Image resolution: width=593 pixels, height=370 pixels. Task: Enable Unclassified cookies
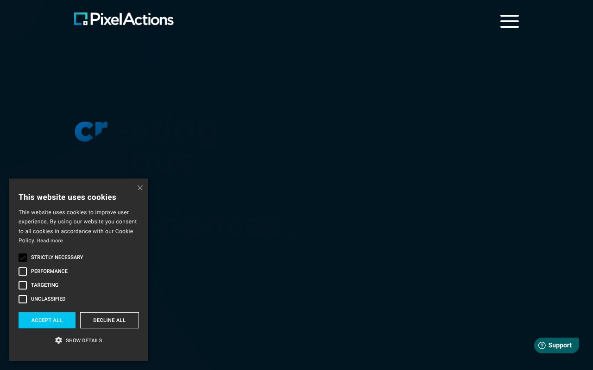(23, 299)
